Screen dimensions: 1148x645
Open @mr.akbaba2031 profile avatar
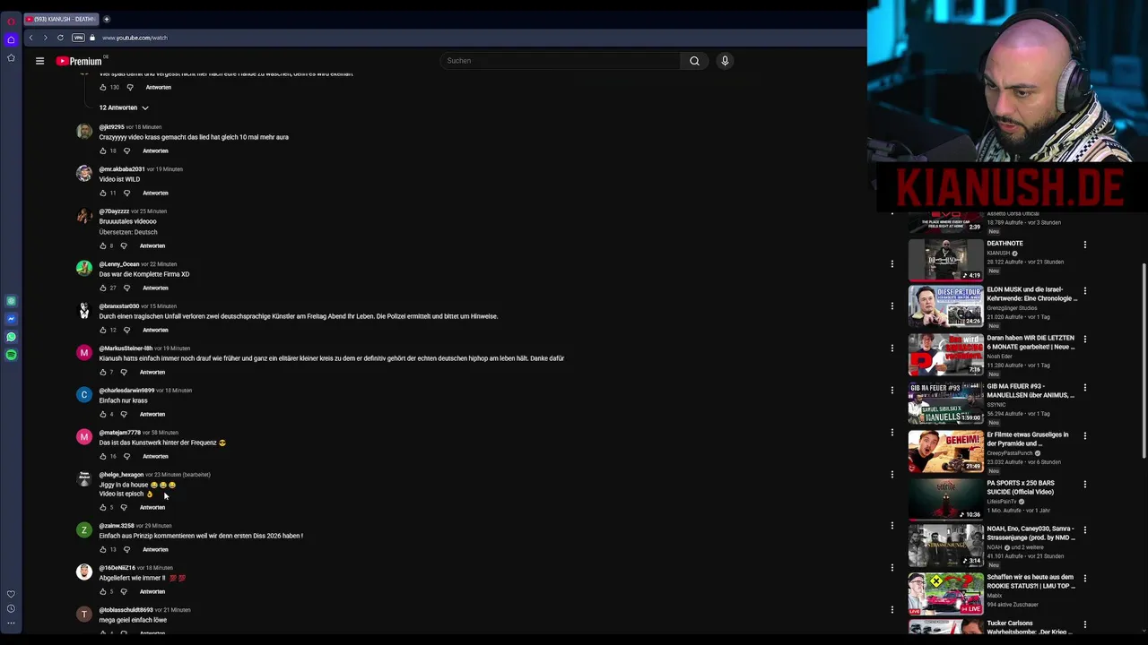84,174
